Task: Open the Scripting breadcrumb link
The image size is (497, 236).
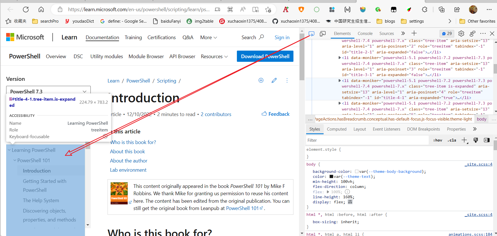Action: point(167,81)
